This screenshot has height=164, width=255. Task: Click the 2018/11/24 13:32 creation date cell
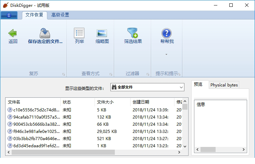[x=150, y=131]
